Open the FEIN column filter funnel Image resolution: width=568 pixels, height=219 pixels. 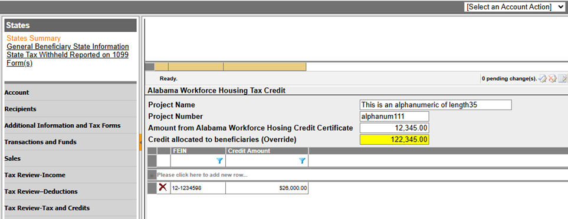click(x=219, y=161)
